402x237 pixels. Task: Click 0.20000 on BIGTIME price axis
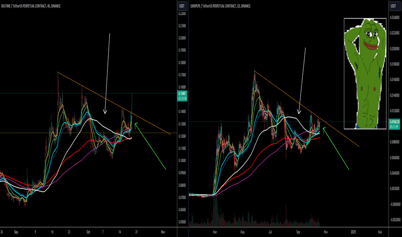tap(182, 38)
